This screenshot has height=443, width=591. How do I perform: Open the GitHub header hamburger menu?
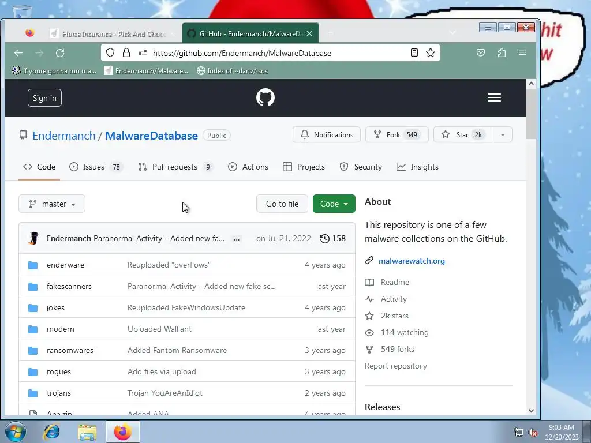tap(495, 97)
